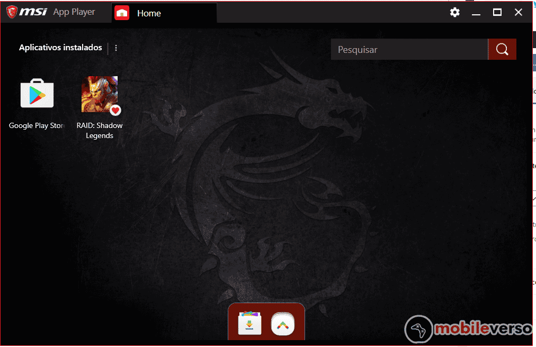Click the MSI dragon shield logo
536x347 pixels.
pyautogui.click(x=12, y=12)
